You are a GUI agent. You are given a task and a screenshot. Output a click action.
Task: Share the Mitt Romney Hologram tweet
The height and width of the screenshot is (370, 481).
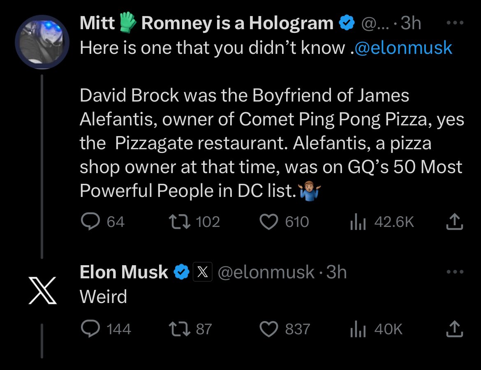pos(455,222)
